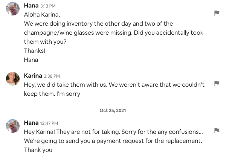Click the name Hana on the 12:47 PM message
This screenshot has width=235, height=161.
(x=31, y=123)
